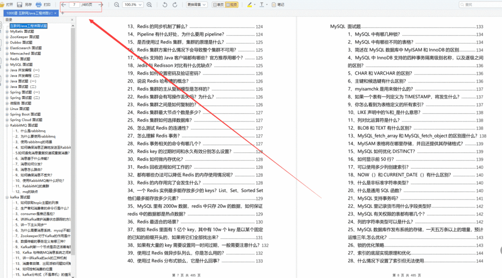Toggle 单页 single page view

(218, 4)
